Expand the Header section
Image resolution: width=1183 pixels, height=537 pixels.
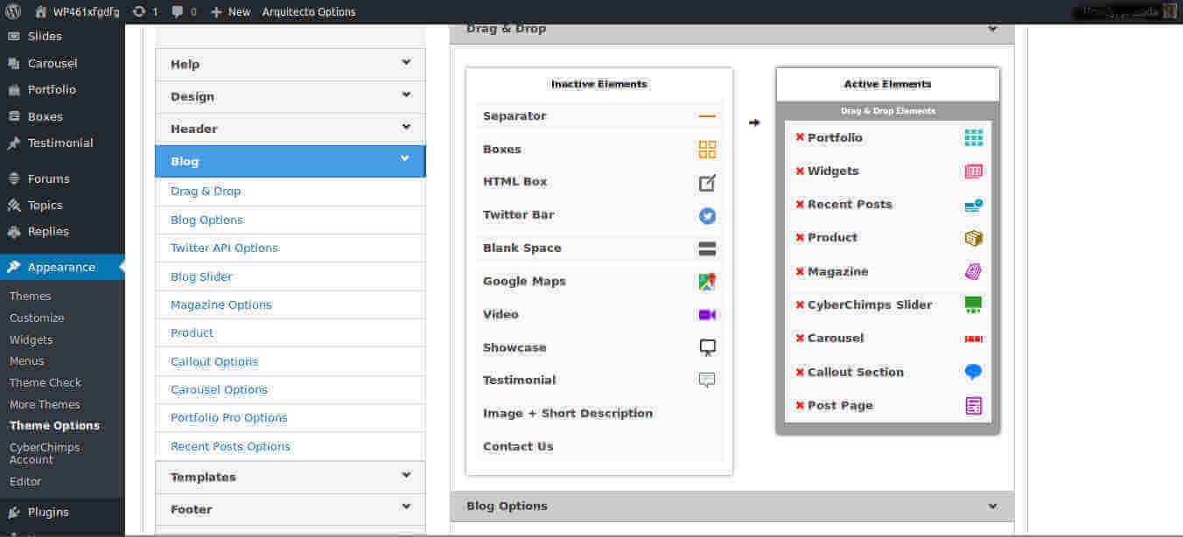tap(290, 129)
